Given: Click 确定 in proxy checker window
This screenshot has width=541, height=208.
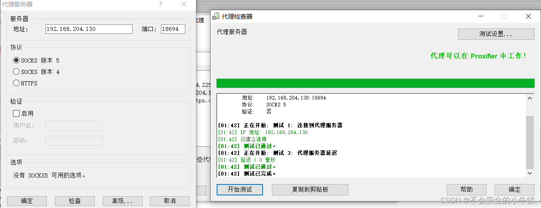Looking at the screenshot, I should (x=515, y=190).
